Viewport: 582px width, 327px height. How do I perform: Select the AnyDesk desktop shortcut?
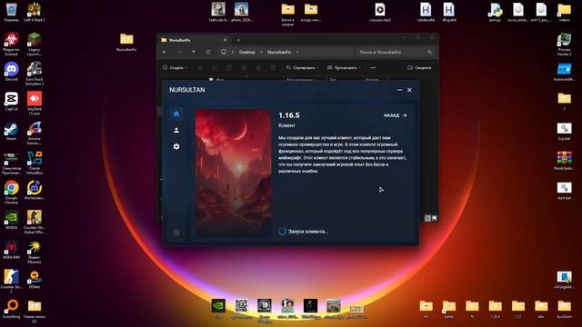[x=35, y=103]
